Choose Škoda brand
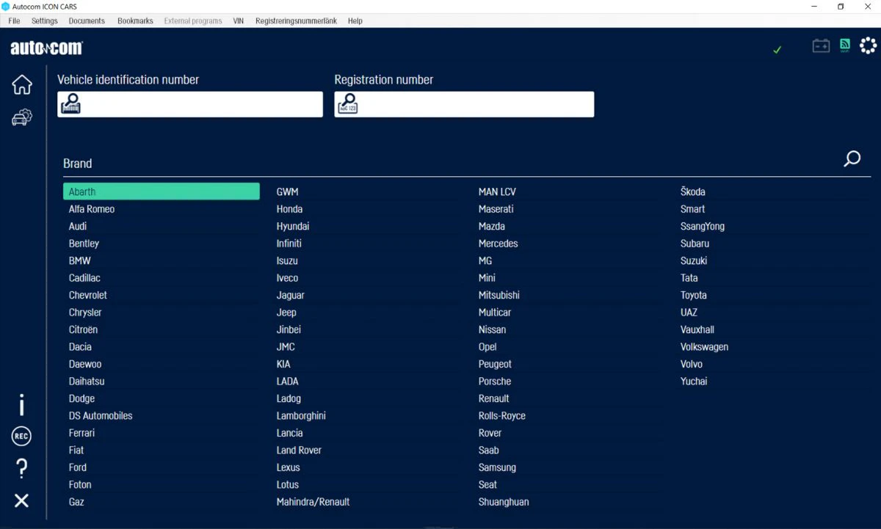881x529 pixels. tap(692, 191)
